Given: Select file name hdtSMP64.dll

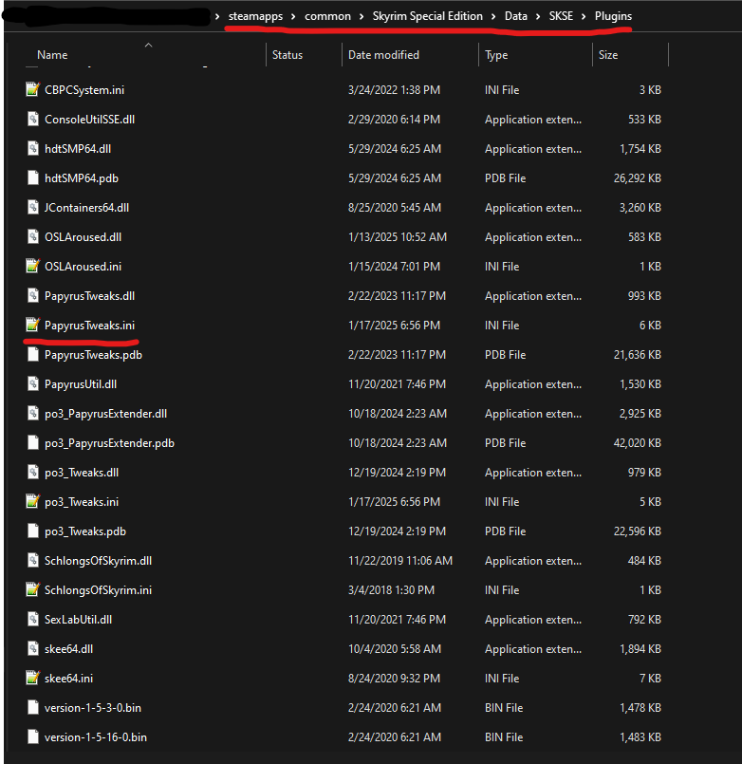Looking at the screenshot, I should pos(78,149).
